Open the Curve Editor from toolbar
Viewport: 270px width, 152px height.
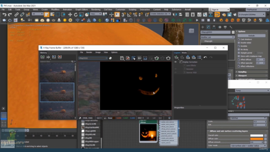click(x=205, y=15)
